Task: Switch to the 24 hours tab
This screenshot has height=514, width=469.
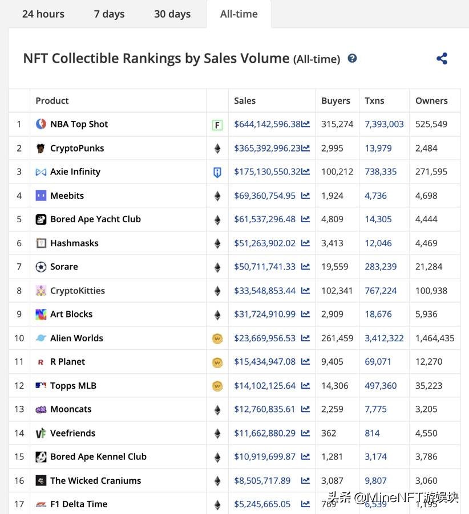Action: [43, 14]
